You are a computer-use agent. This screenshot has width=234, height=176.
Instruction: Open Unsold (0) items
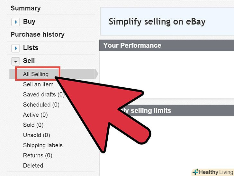(37, 135)
